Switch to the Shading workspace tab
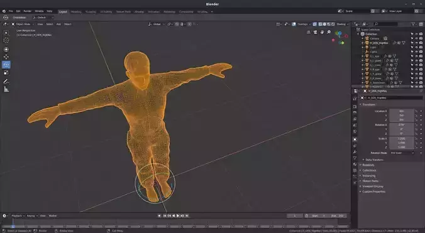 point(139,12)
